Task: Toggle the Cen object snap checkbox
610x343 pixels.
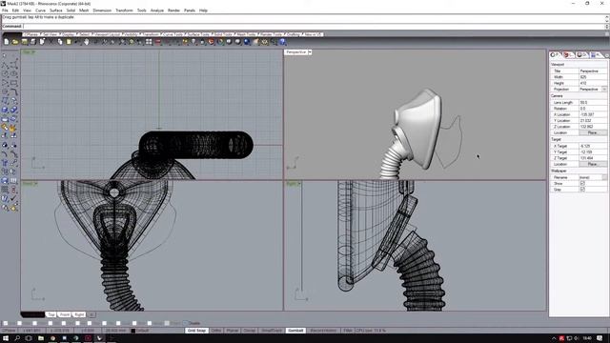Action: (64, 323)
